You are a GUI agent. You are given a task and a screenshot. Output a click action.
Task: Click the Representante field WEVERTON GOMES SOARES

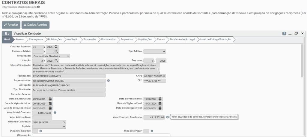(x=69, y=81)
